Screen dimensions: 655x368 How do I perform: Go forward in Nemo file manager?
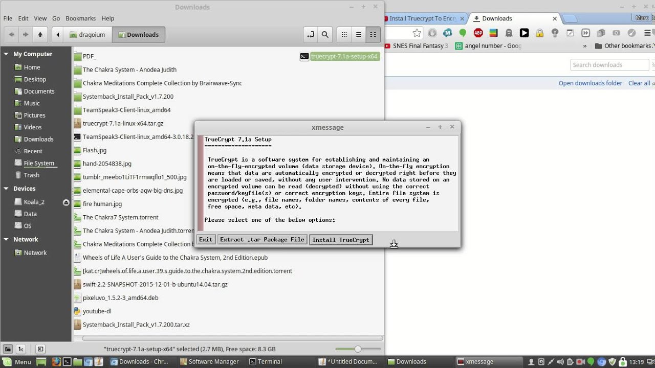pos(25,35)
